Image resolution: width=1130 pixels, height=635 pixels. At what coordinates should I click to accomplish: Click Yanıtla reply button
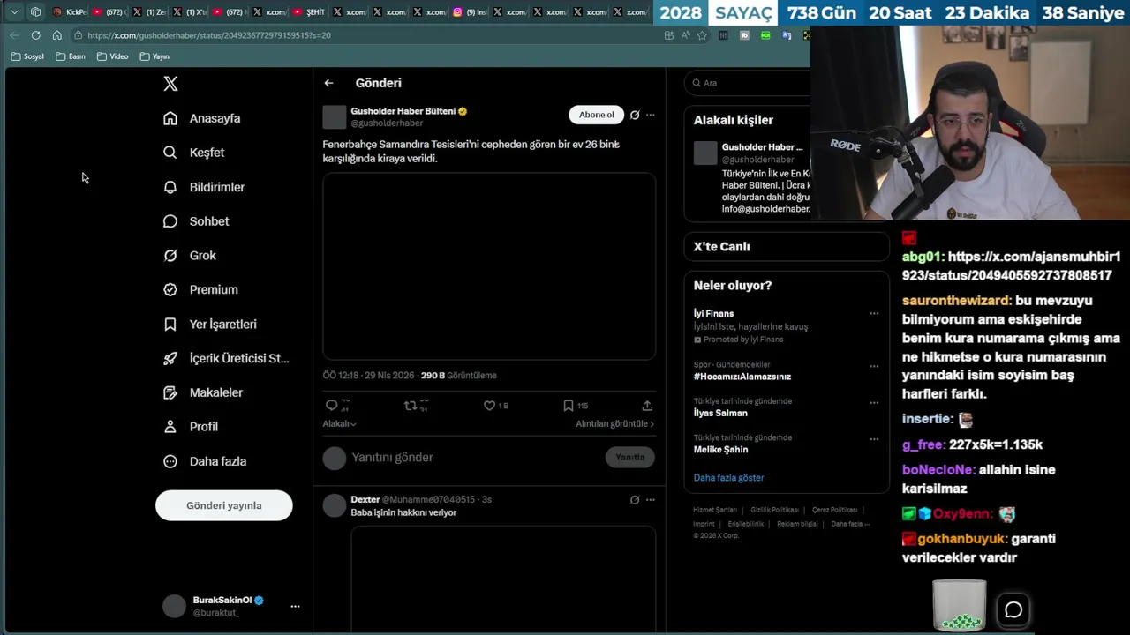[x=630, y=457]
